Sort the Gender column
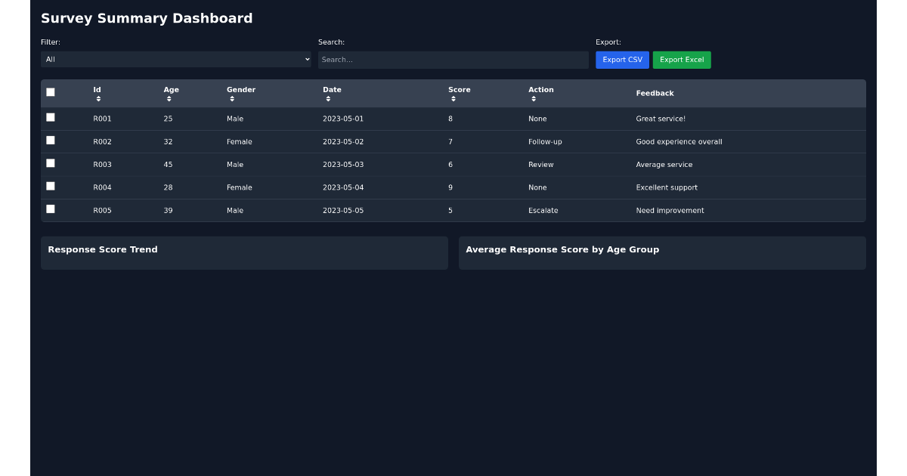 click(x=240, y=93)
